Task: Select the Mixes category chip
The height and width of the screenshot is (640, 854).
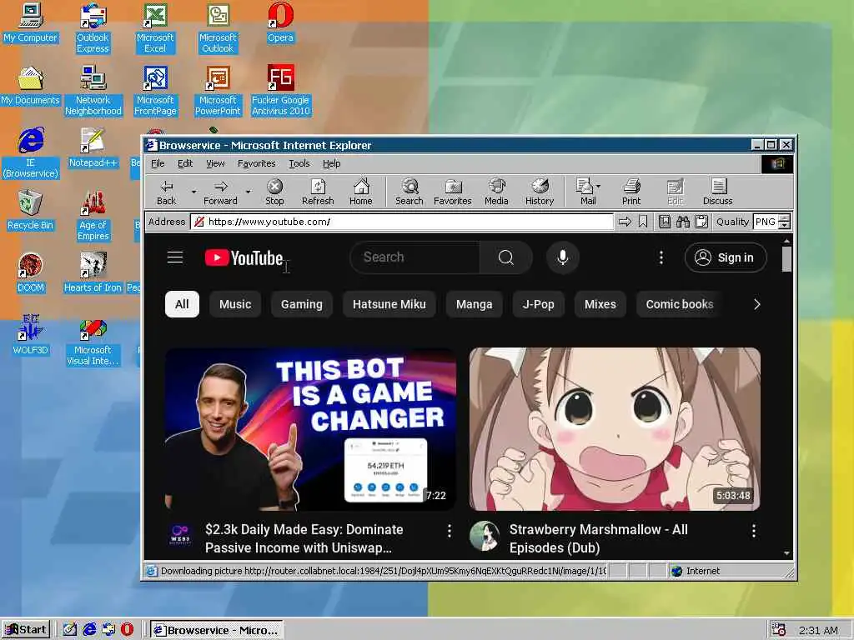Action: point(600,304)
